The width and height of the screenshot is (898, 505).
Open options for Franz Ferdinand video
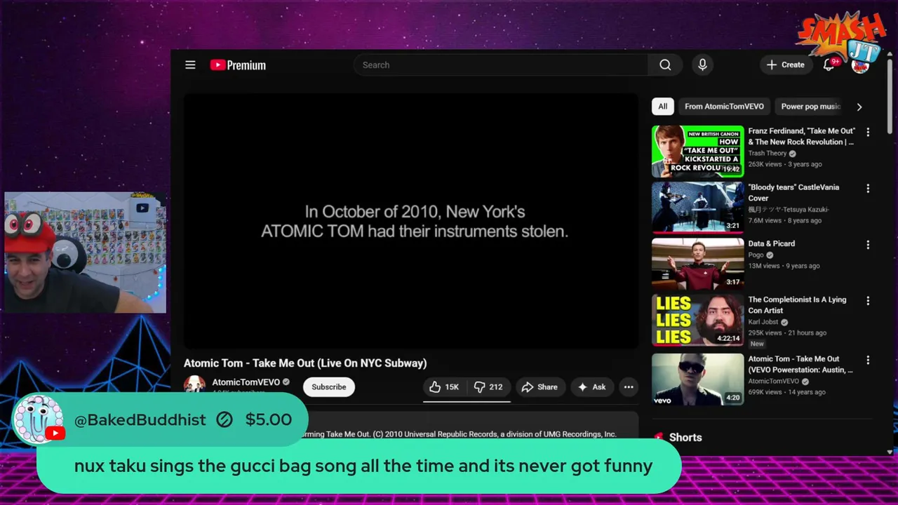coord(868,132)
